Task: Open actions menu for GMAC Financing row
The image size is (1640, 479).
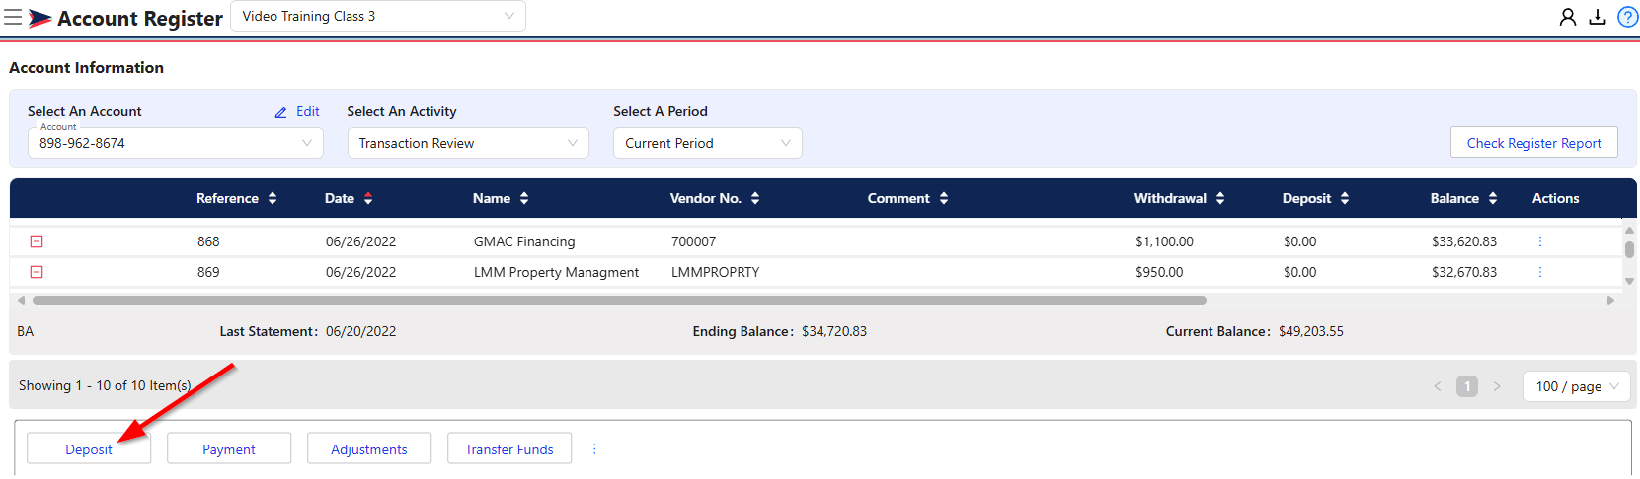Action: pos(1539,241)
